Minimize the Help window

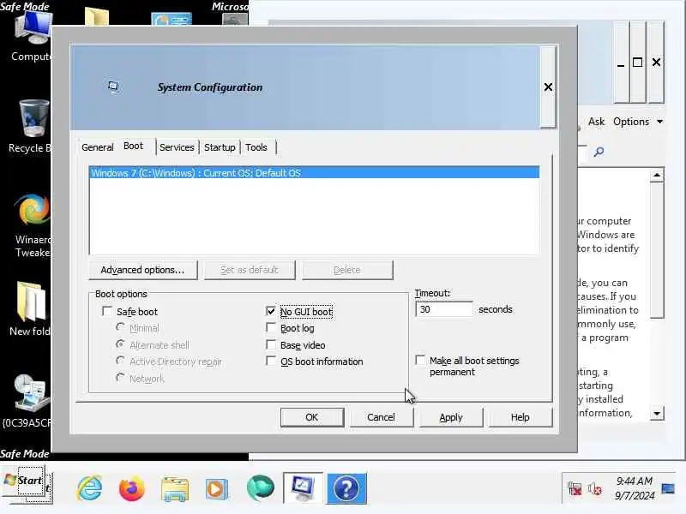[621, 62]
